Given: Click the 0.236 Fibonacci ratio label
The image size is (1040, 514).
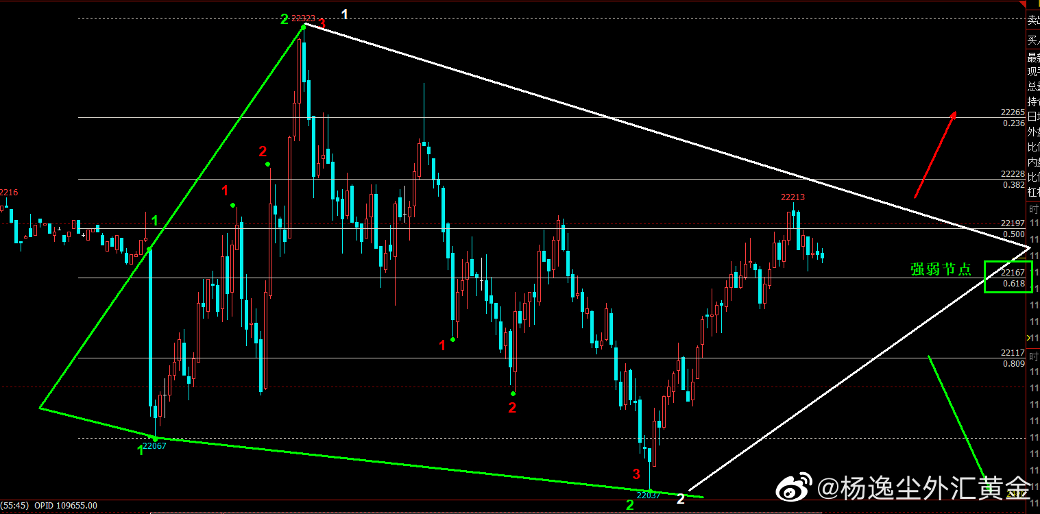Looking at the screenshot, I should [1014, 123].
